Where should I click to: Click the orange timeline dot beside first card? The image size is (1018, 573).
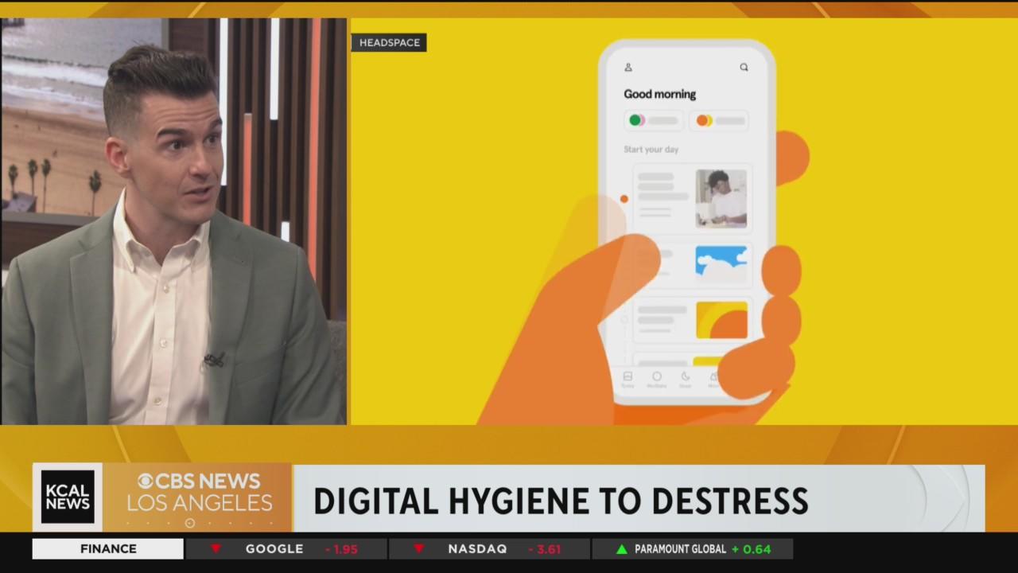pos(624,199)
